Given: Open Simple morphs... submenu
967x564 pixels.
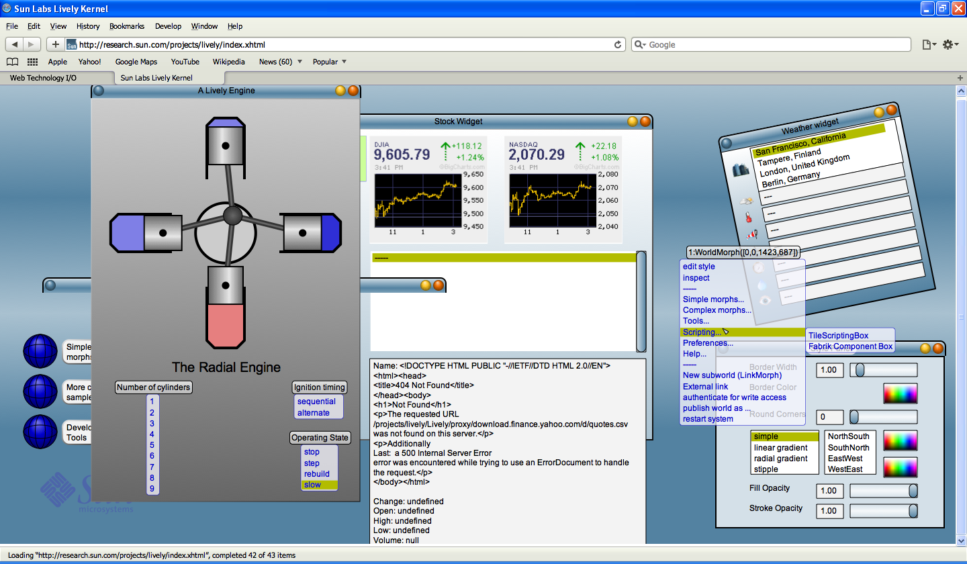Looking at the screenshot, I should click(713, 299).
